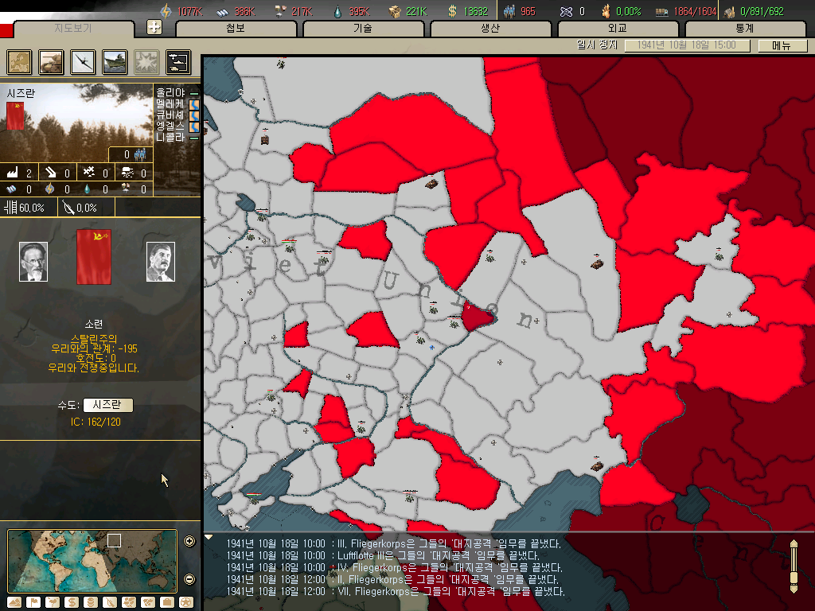This screenshot has height=611, width=815.
Task: Click the dark red 시즈란 province on map
Action: click(x=476, y=317)
